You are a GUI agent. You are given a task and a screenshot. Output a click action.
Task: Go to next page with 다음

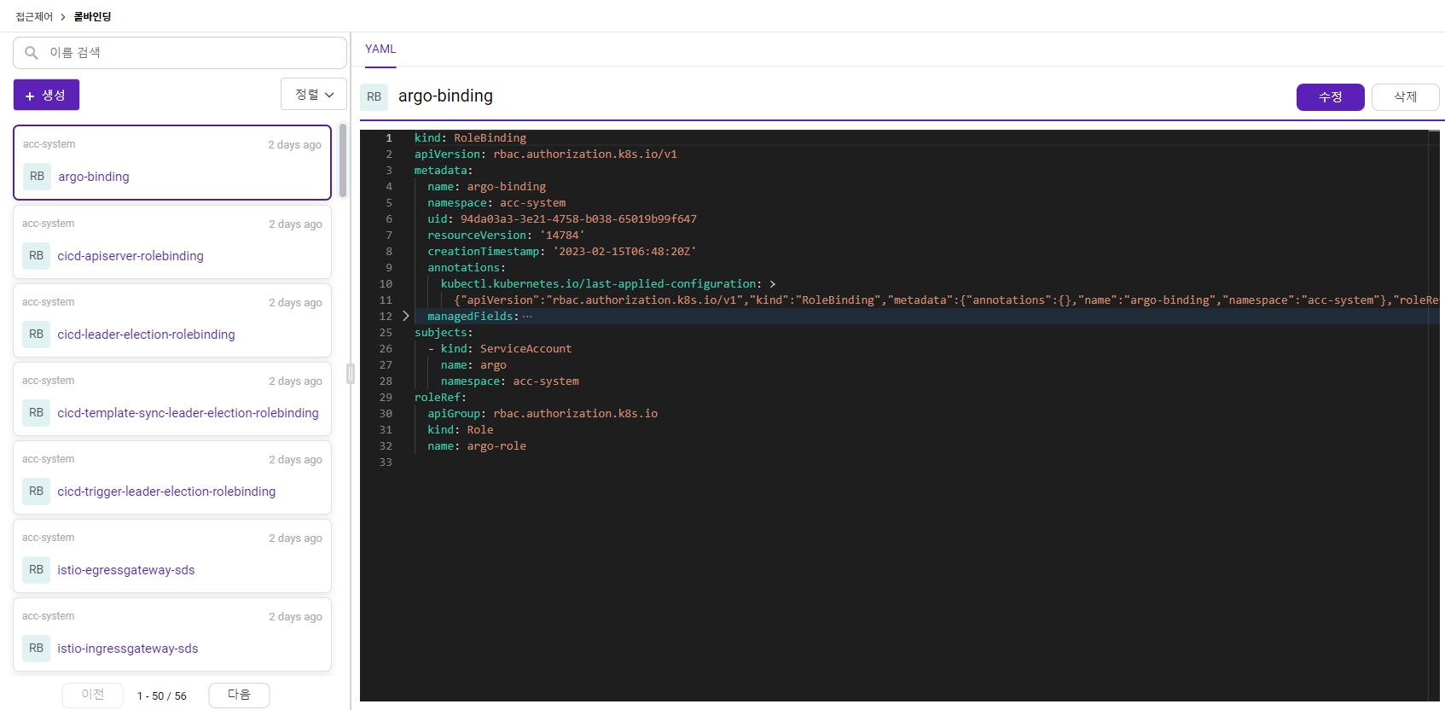coord(239,695)
